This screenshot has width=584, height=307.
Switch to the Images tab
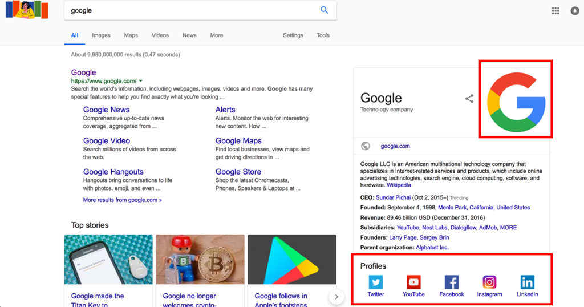point(101,35)
